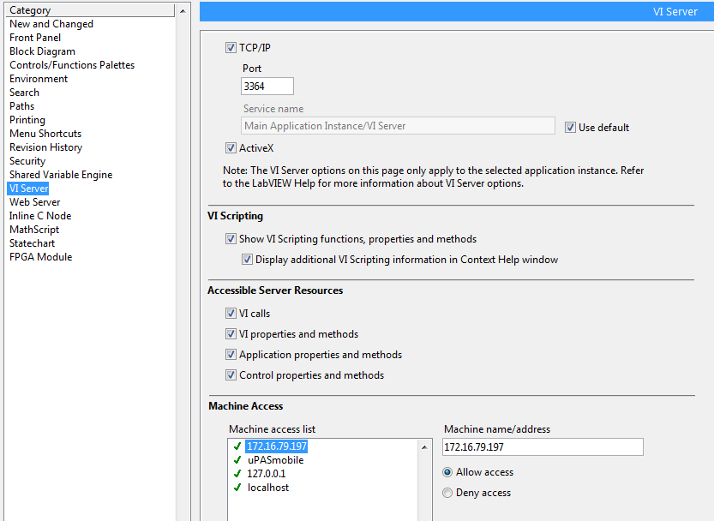This screenshot has height=521, width=714.
Task: Select Revision History category
Action: point(46,147)
